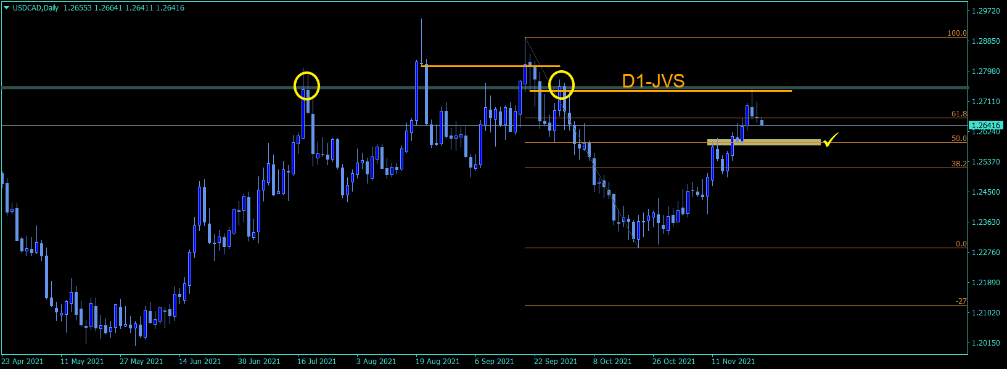The height and width of the screenshot is (369, 1007).
Task: Select the Fibonacci 100.0 level label
Action: pyautogui.click(x=957, y=33)
